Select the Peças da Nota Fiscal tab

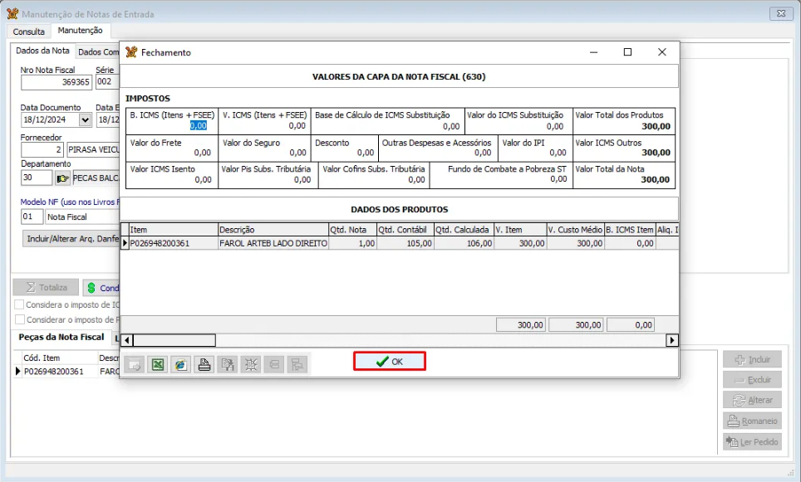61,338
